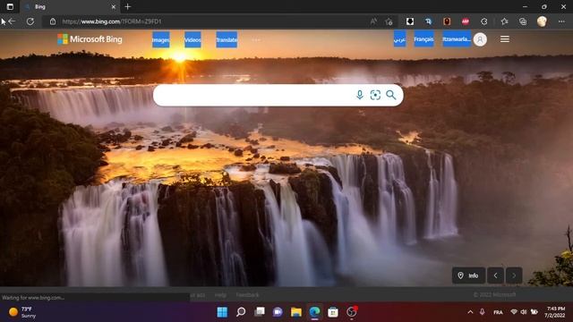This screenshot has width=573, height=322.
Task: Expand the hidden system tray icons chevron
Action: click(x=470, y=312)
